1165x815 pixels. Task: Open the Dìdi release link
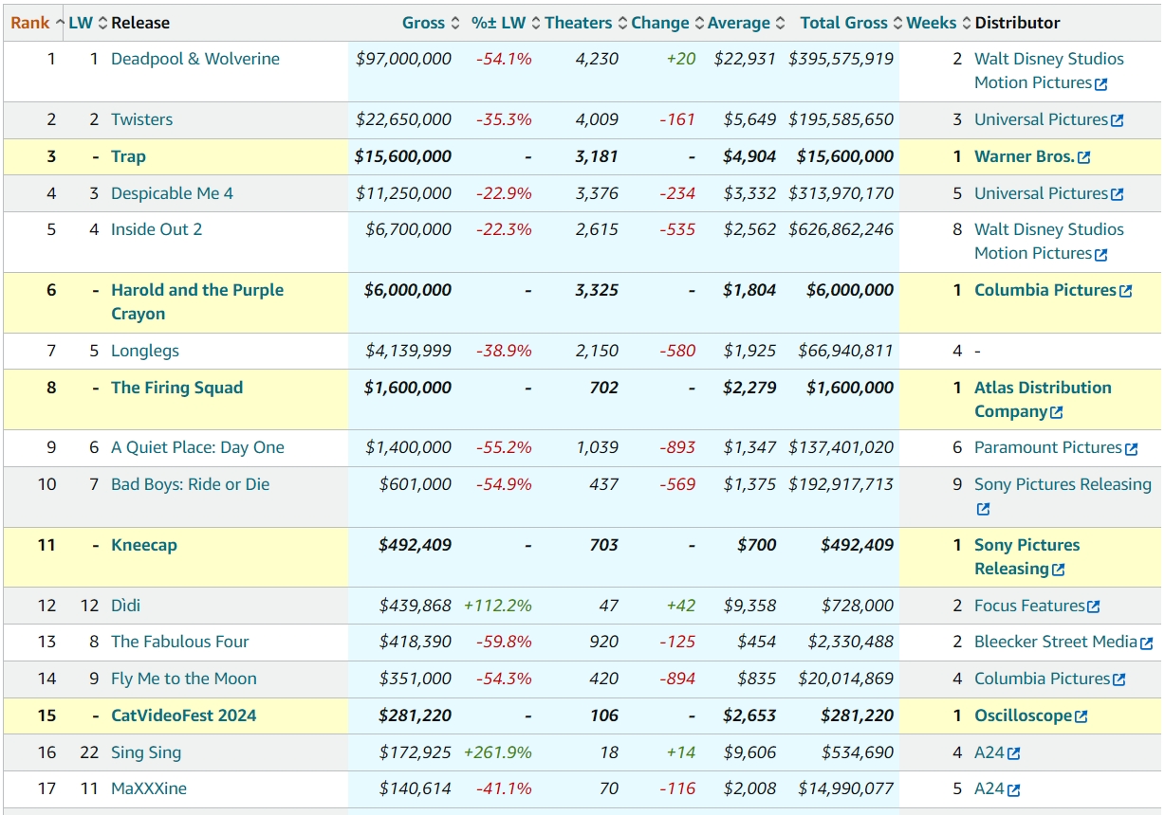[125, 606]
